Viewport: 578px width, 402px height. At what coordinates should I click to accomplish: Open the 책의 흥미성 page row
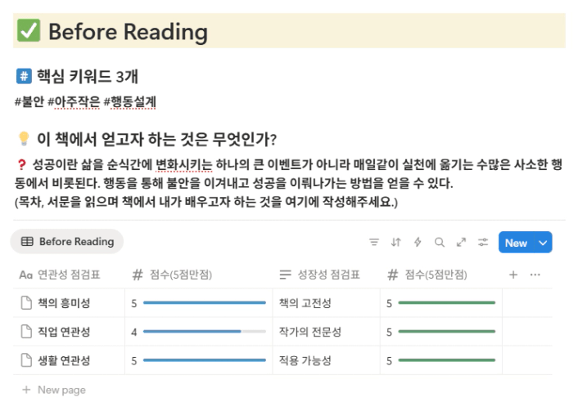[x=64, y=303]
